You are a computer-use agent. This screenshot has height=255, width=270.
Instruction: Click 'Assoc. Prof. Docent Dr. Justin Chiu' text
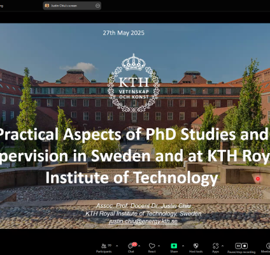tap(143, 206)
